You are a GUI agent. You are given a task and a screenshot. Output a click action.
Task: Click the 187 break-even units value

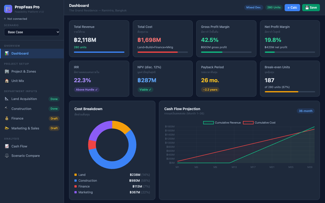click(270, 80)
